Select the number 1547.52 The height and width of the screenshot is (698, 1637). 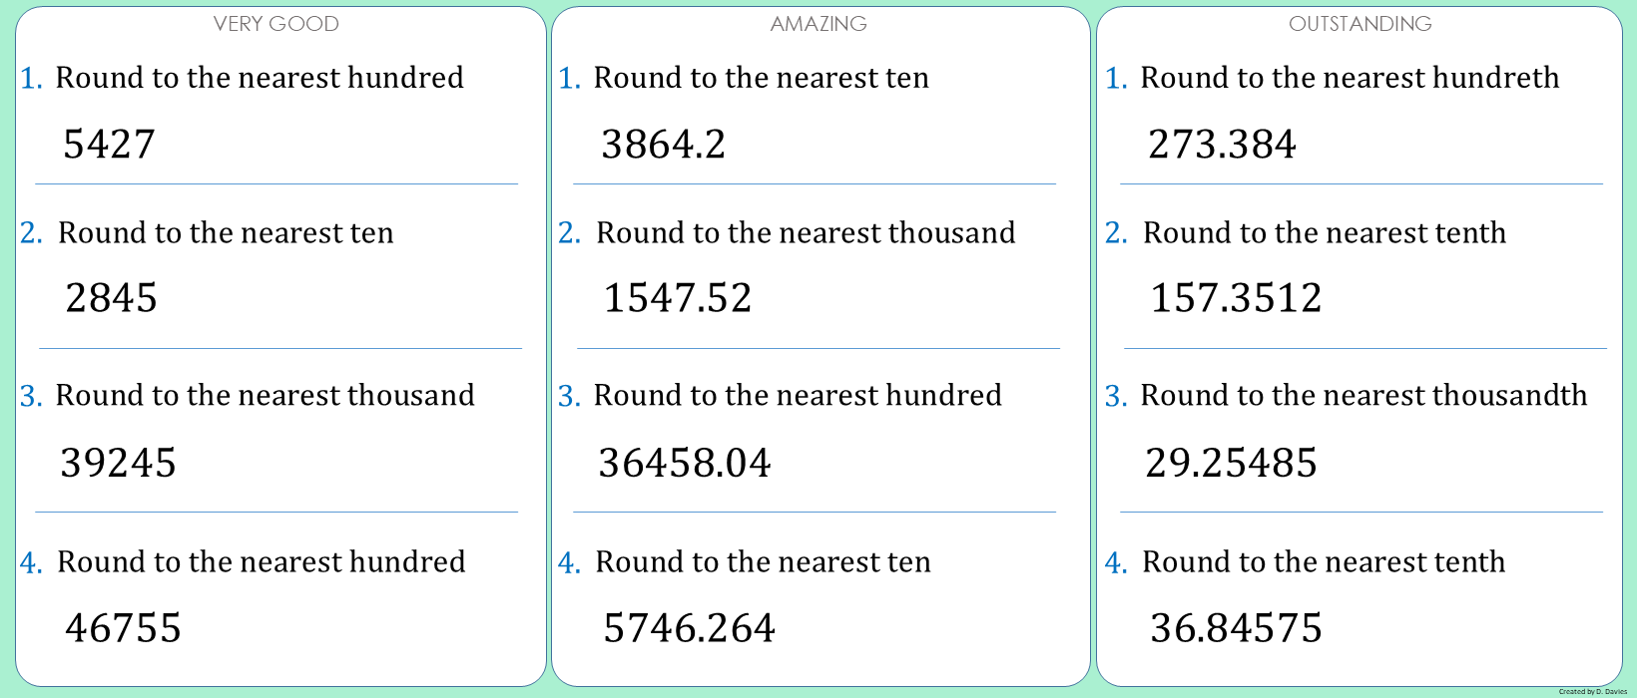tap(677, 298)
